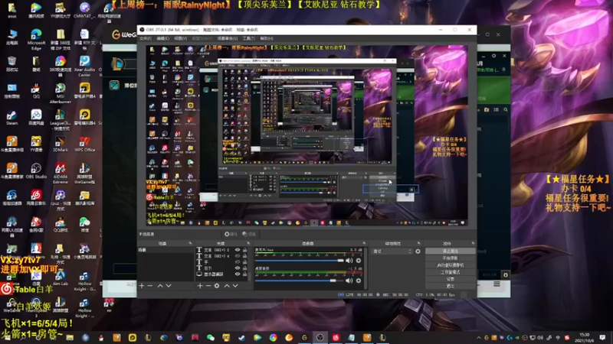Viewport: 613px width, 344px height.
Task: Mute the microphone/Aux speaker icon
Action: tap(349, 261)
